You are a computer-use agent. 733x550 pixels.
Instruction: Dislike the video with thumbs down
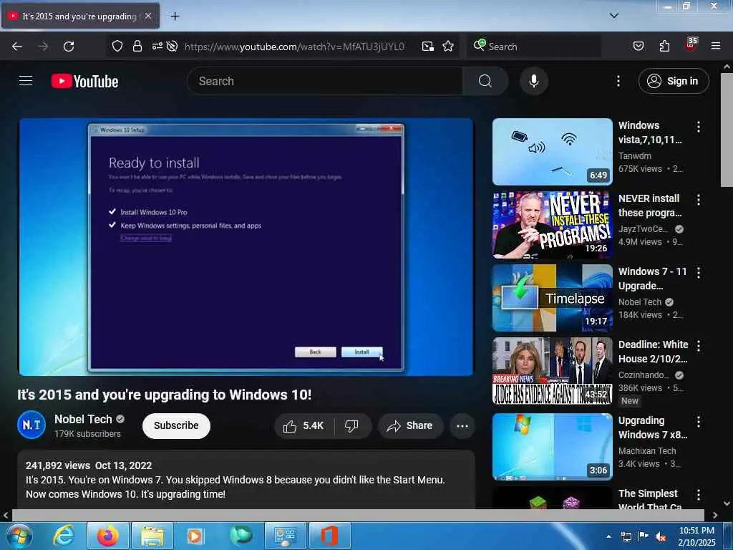click(x=351, y=425)
